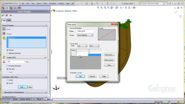Open the Tools menu

pyautogui.click(x=45, y=3)
